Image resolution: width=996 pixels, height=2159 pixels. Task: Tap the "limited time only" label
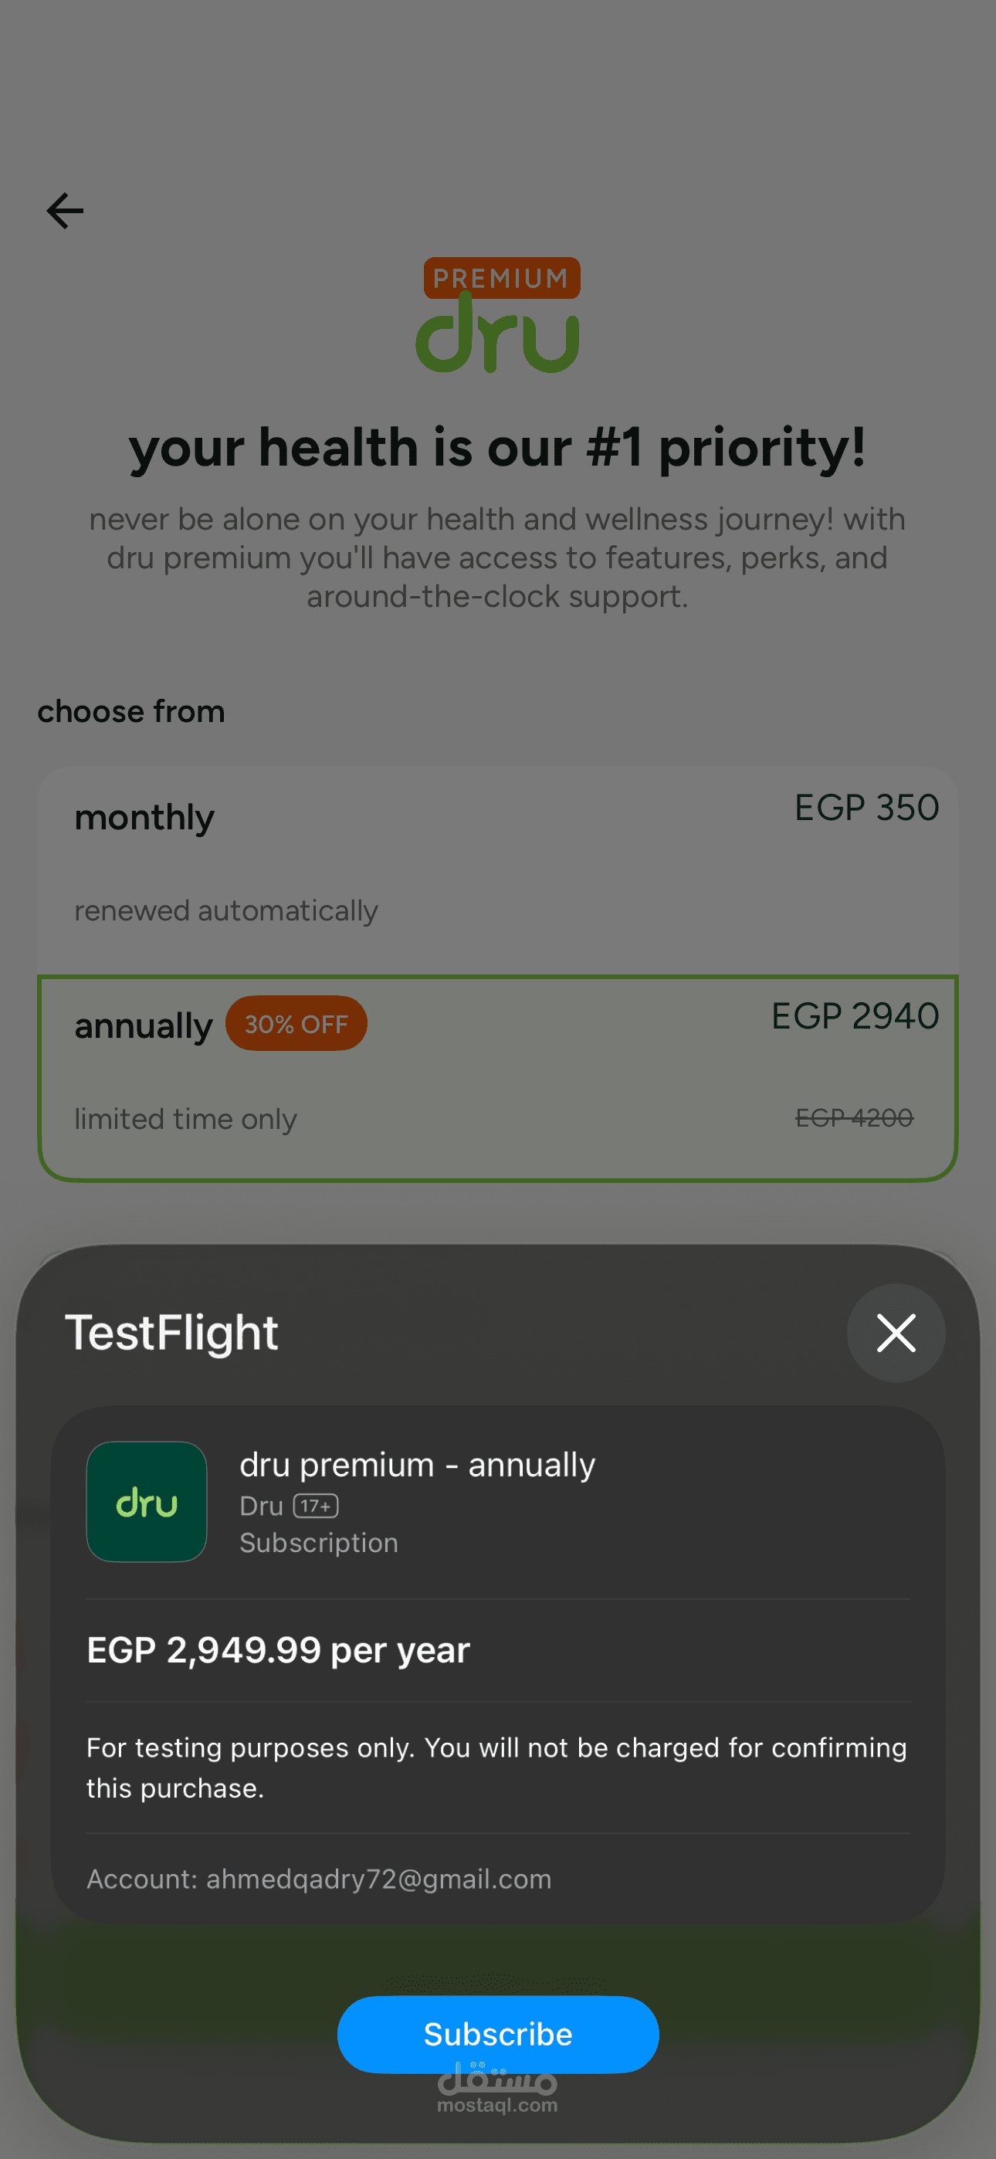click(x=186, y=1119)
